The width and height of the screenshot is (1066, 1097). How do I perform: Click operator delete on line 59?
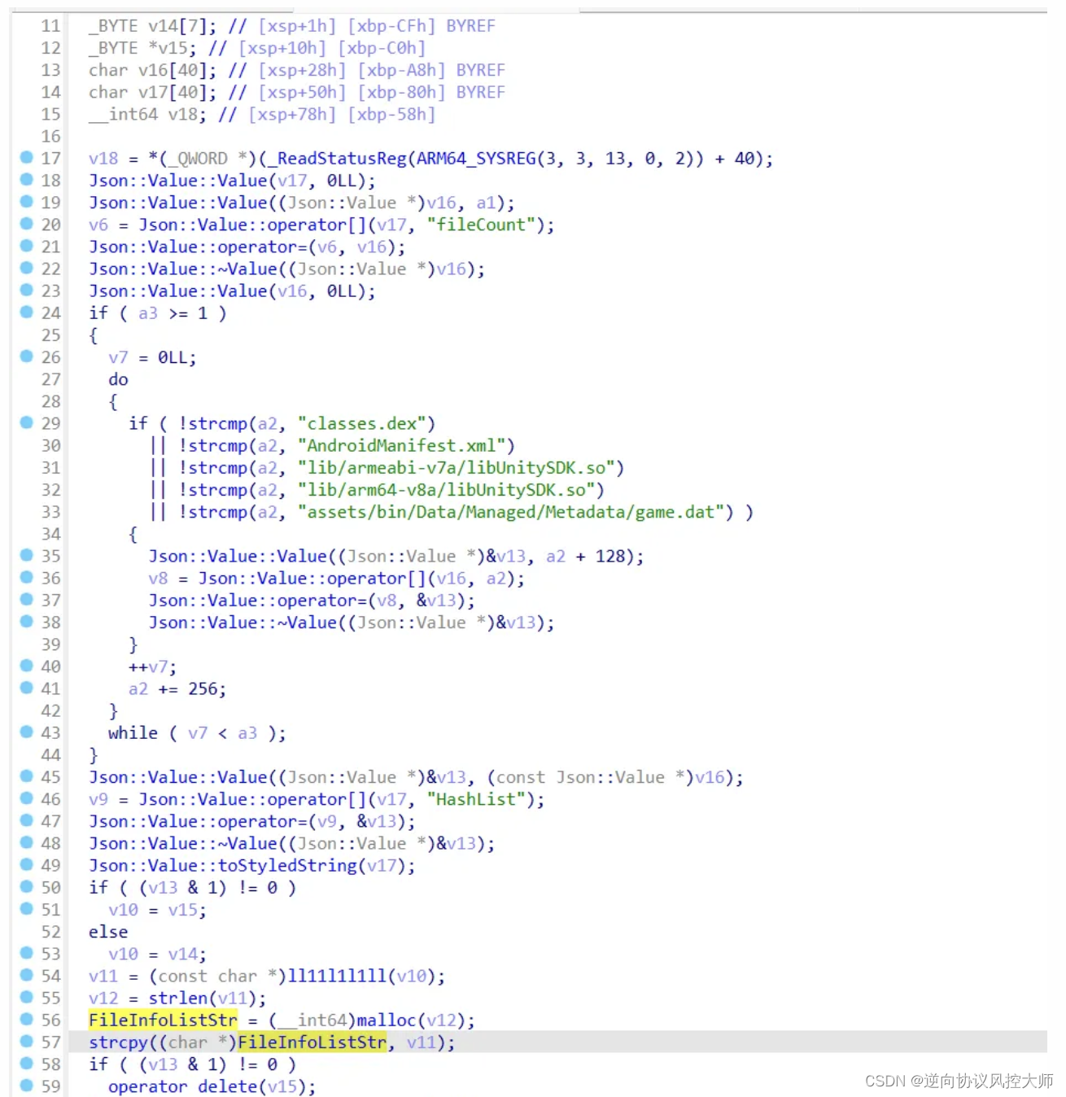pyautogui.click(x=183, y=1086)
